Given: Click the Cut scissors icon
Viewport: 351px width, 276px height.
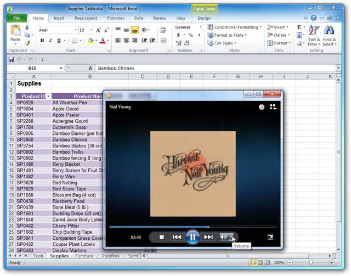Looking at the screenshot, I should point(27,27).
